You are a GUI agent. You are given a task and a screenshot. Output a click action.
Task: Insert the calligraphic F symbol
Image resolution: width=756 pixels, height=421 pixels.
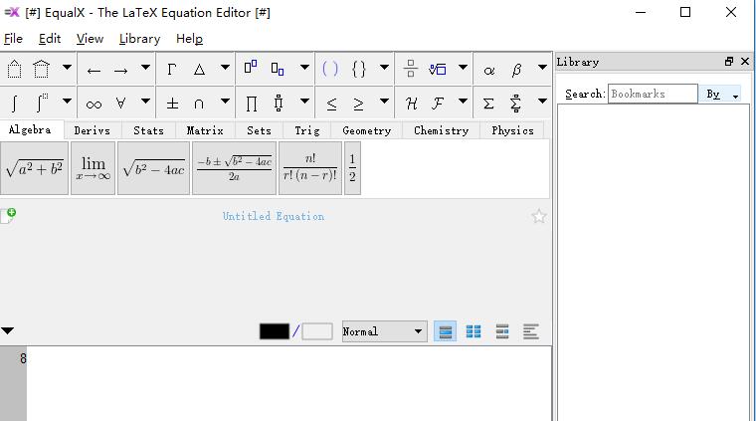pyautogui.click(x=438, y=104)
